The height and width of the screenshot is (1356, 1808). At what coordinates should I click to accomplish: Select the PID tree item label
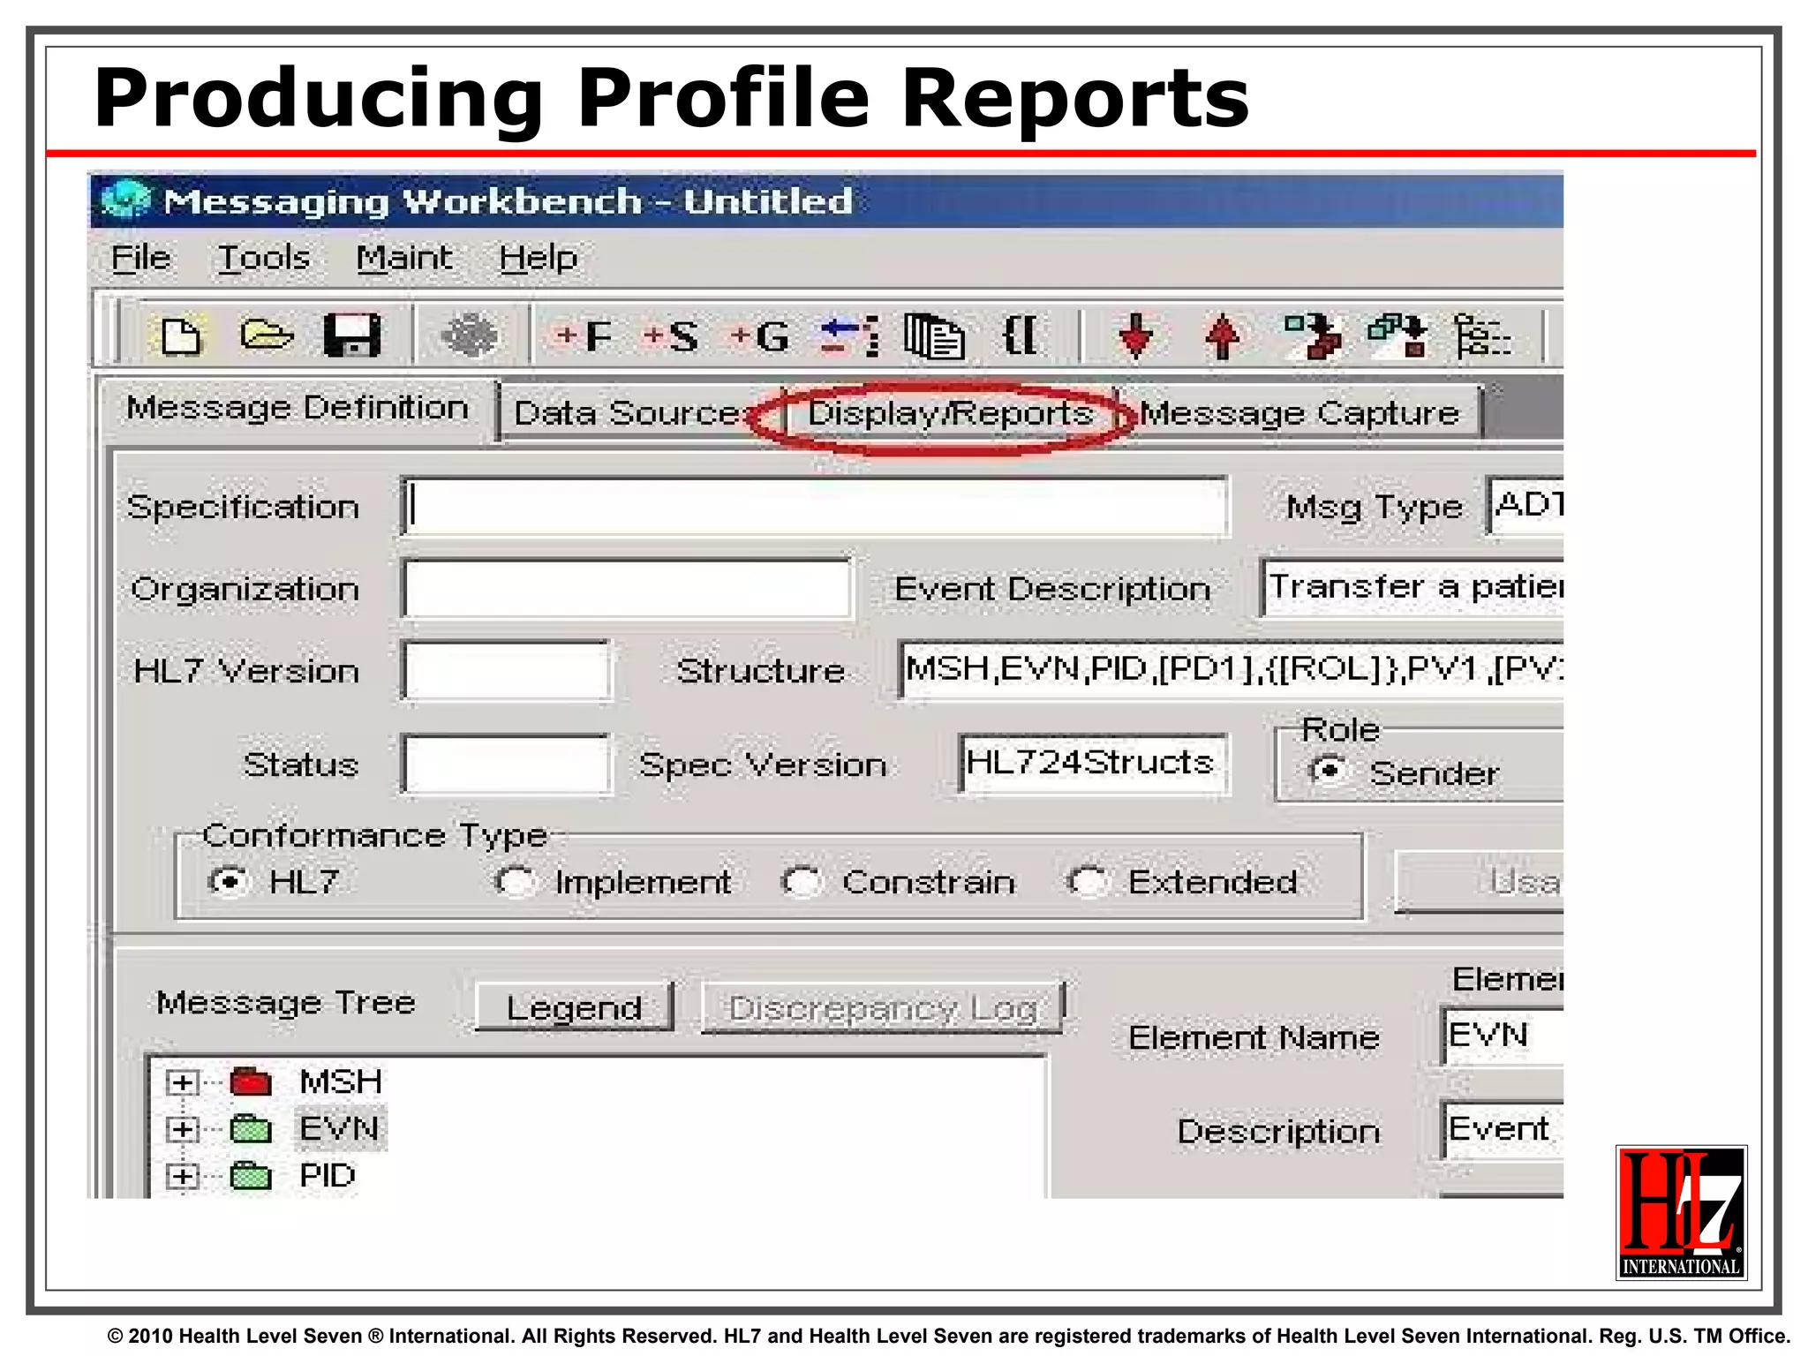click(x=328, y=1175)
